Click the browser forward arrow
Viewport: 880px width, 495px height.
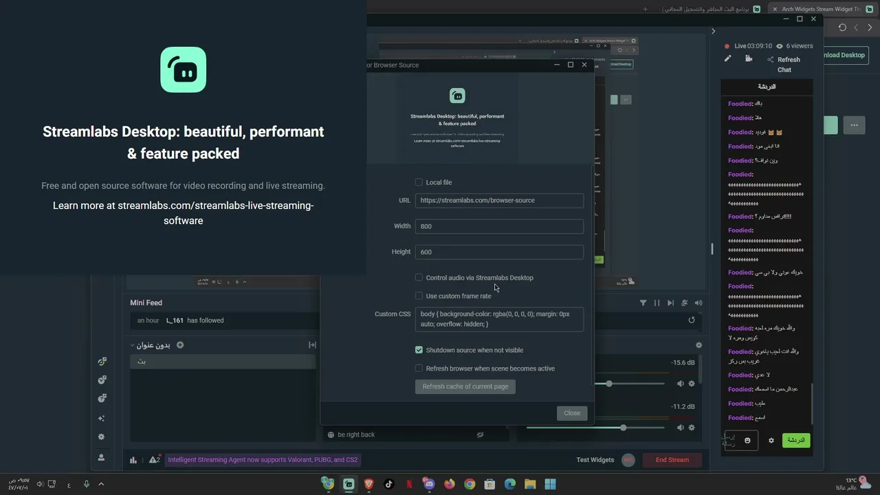tap(870, 27)
